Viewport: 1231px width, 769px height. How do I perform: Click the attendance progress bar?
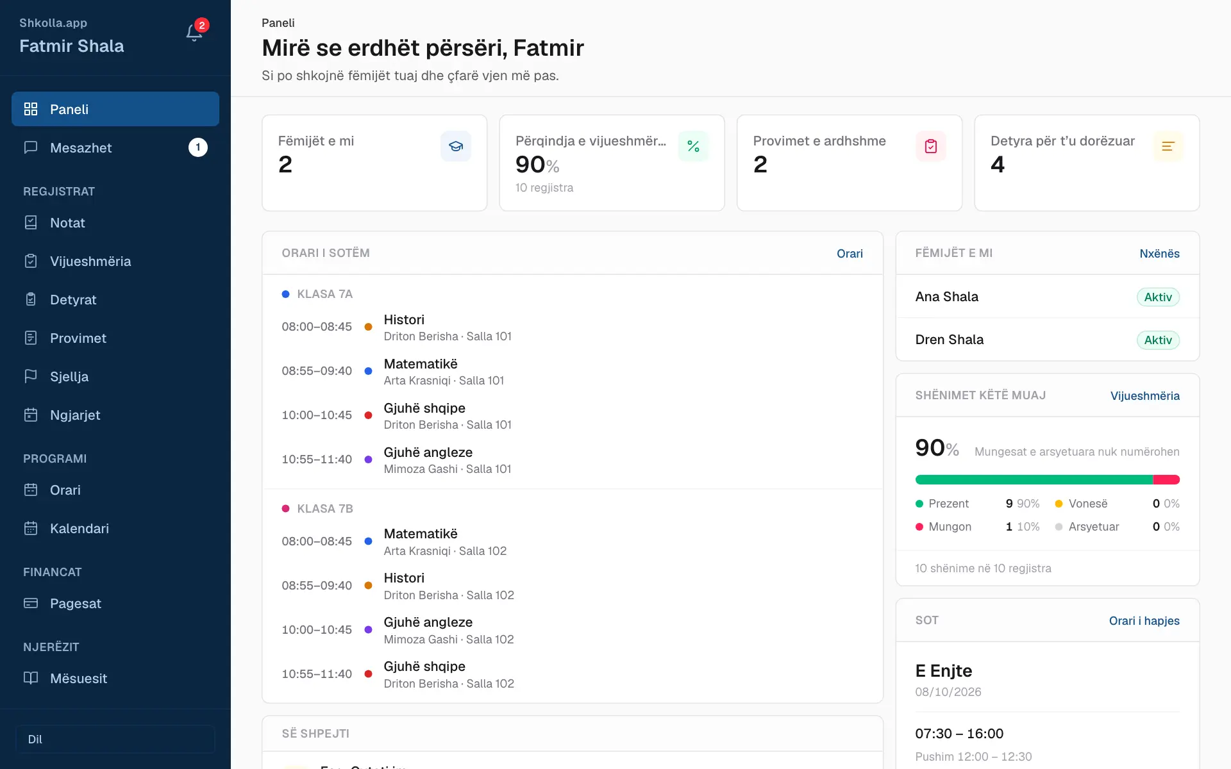pos(1048,479)
